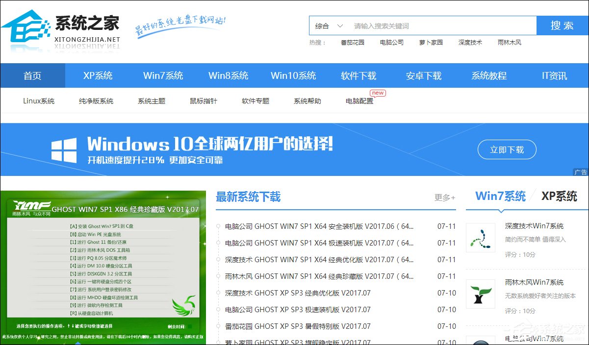Click the red new badge beside 电脑配置
Image resolution: width=589 pixels, height=345 pixels.
click(378, 93)
